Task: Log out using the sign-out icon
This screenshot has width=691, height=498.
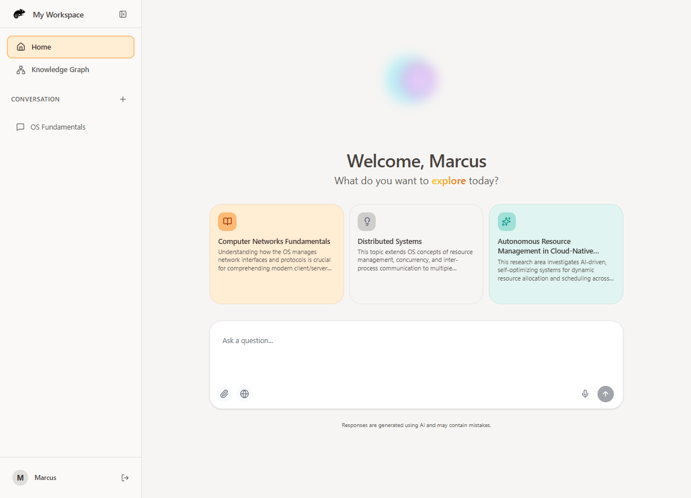Action: pos(125,478)
